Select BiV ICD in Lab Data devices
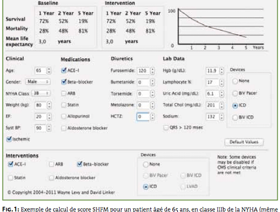The image size is (280, 212). pyautogui.click(x=235, y=118)
